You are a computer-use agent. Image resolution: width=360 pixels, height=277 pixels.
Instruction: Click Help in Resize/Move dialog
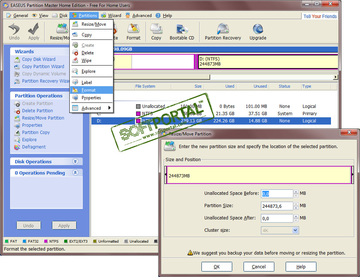[x=301, y=267]
